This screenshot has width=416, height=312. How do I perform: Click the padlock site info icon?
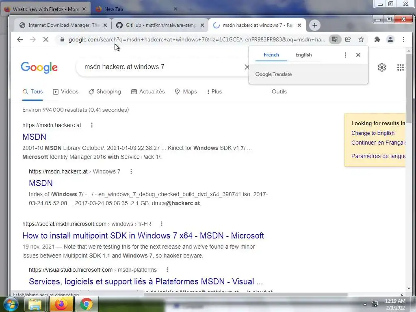[62, 39]
